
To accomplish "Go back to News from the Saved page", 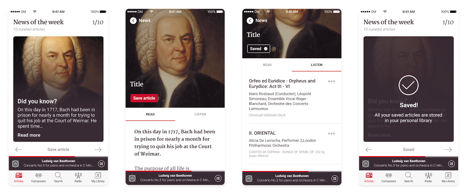I will pyautogui.click(x=257, y=20).
